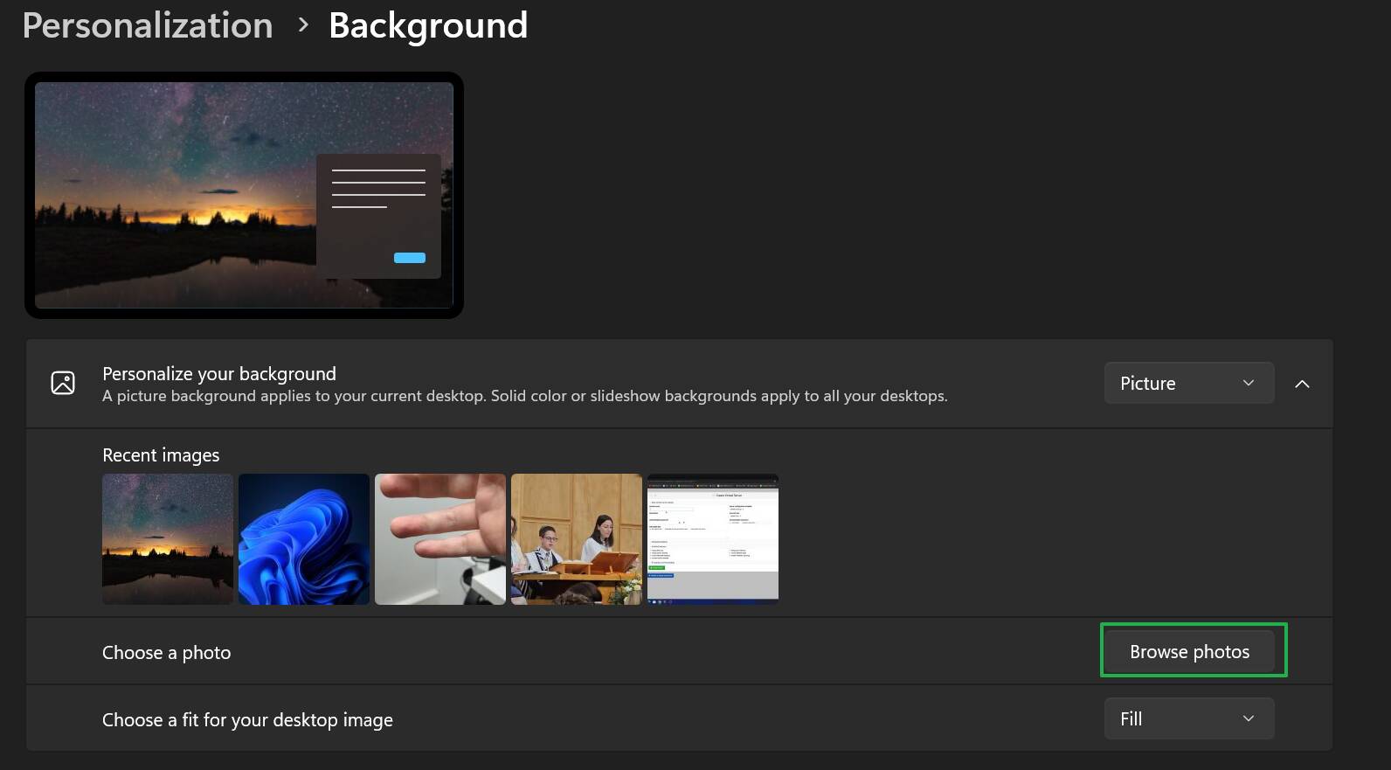Click the Personalize your background heading
This screenshot has width=1391, height=770.
(219, 373)
